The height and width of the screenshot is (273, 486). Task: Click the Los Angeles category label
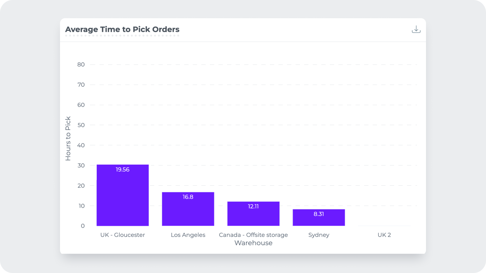coord(188,235)
